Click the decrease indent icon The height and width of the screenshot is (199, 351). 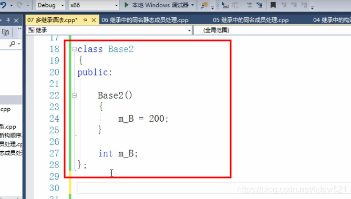[x=250, y=5]
